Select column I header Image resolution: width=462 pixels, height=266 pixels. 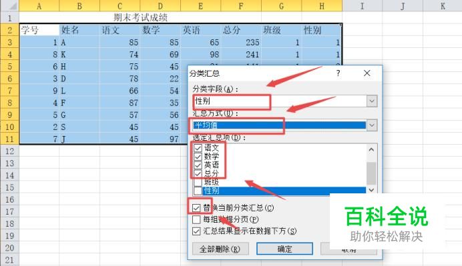[363, 5]
